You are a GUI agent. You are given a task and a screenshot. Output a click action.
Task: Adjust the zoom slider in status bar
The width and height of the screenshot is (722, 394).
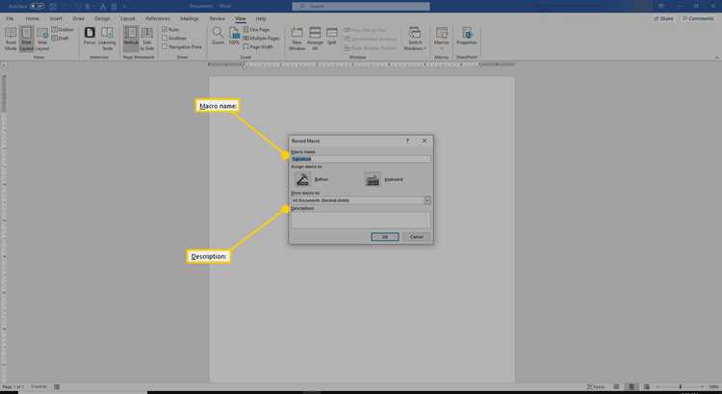point(681,386)
